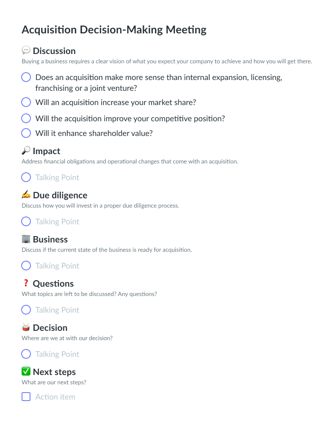Click the writing hand icon beside Due diligence
This screenshot has height=428, width=336.
coord(26,195)
